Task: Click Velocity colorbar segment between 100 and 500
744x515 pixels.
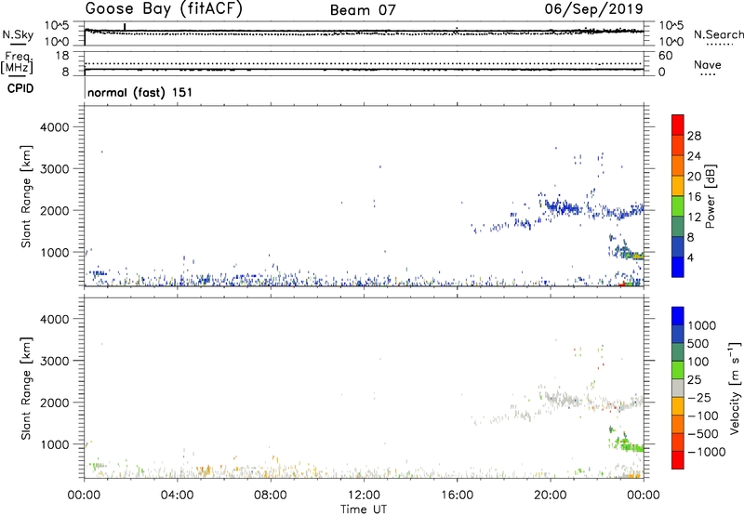Action: tap(678, 352)
